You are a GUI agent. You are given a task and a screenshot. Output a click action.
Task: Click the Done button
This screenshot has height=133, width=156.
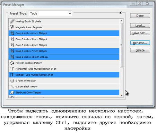140,16
